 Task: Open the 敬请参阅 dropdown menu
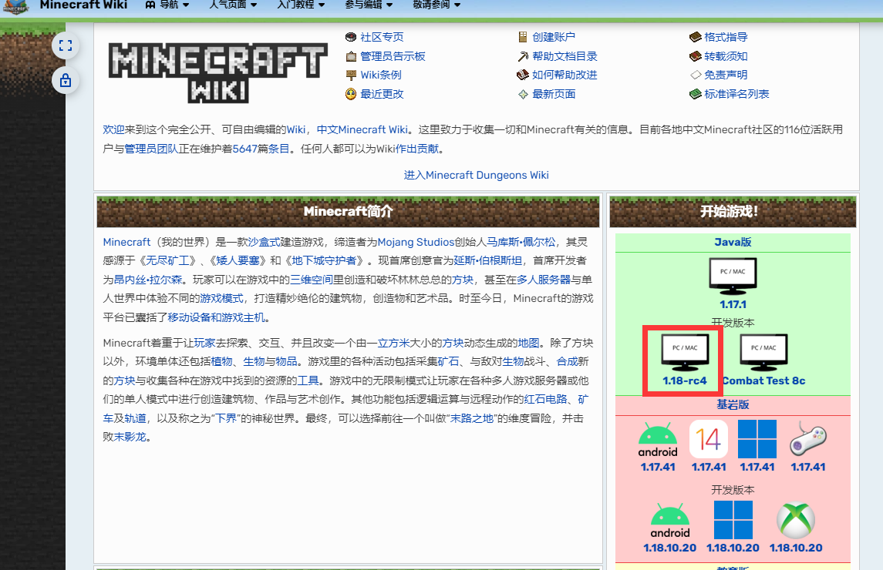436,5
